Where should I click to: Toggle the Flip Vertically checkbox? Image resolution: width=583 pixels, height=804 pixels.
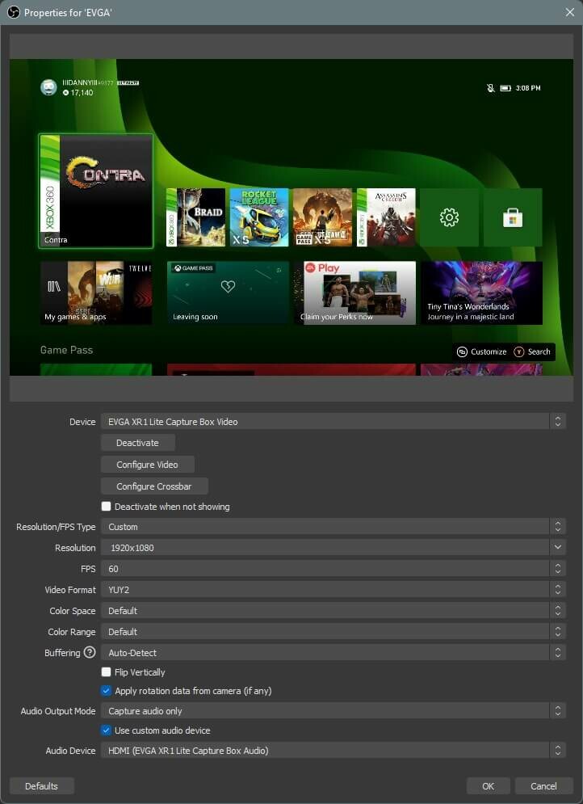(x=107, y=672)
